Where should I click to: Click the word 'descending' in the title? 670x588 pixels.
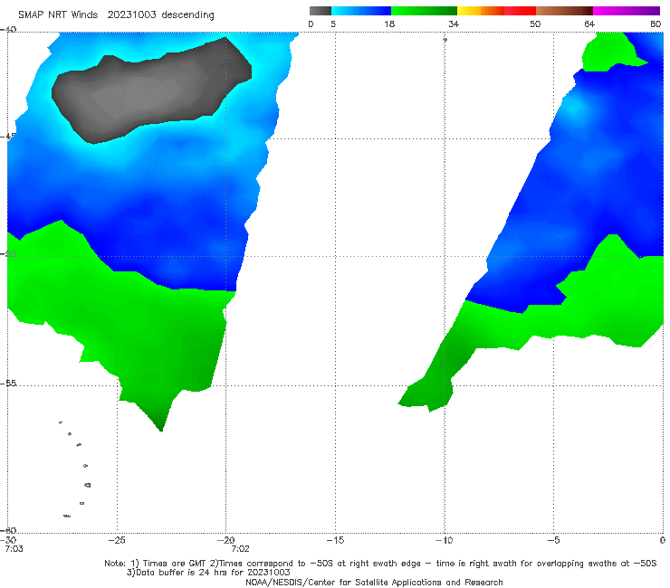[x=187, y=15]
